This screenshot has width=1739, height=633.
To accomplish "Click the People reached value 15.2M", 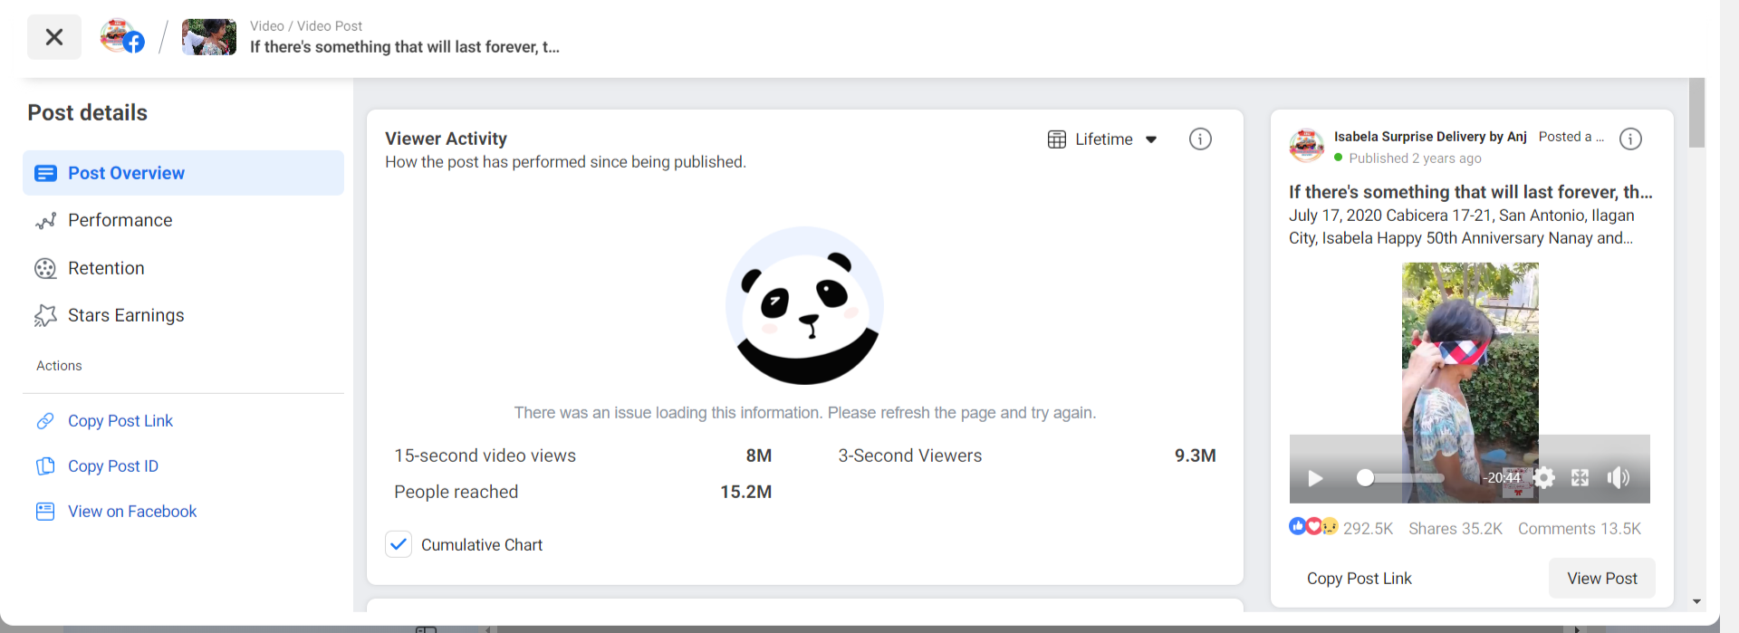I will (x=746, y=492).
